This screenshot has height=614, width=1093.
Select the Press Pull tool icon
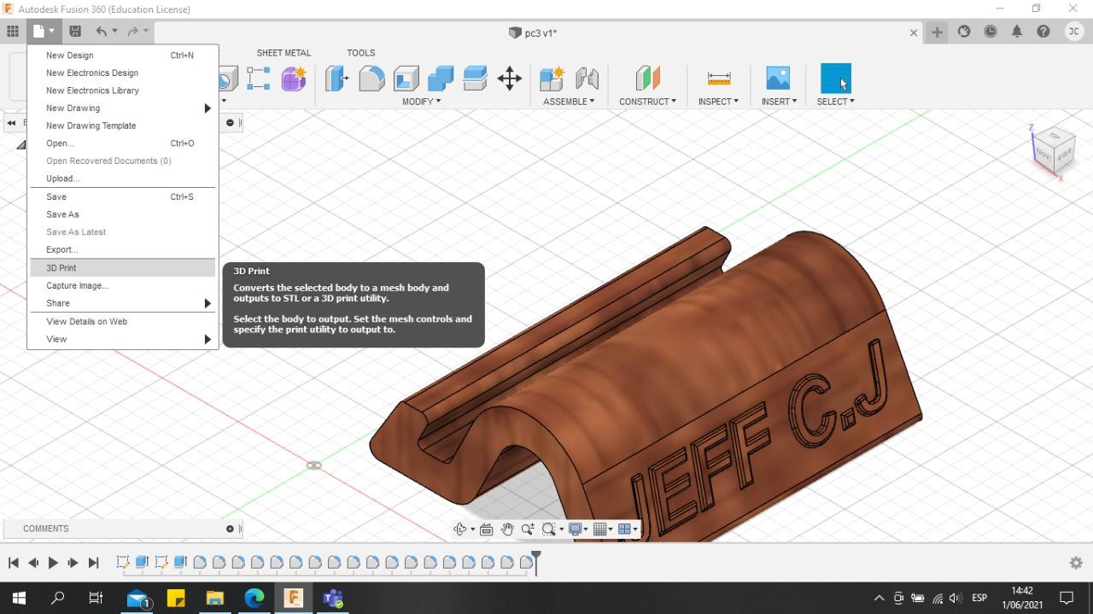336,79
